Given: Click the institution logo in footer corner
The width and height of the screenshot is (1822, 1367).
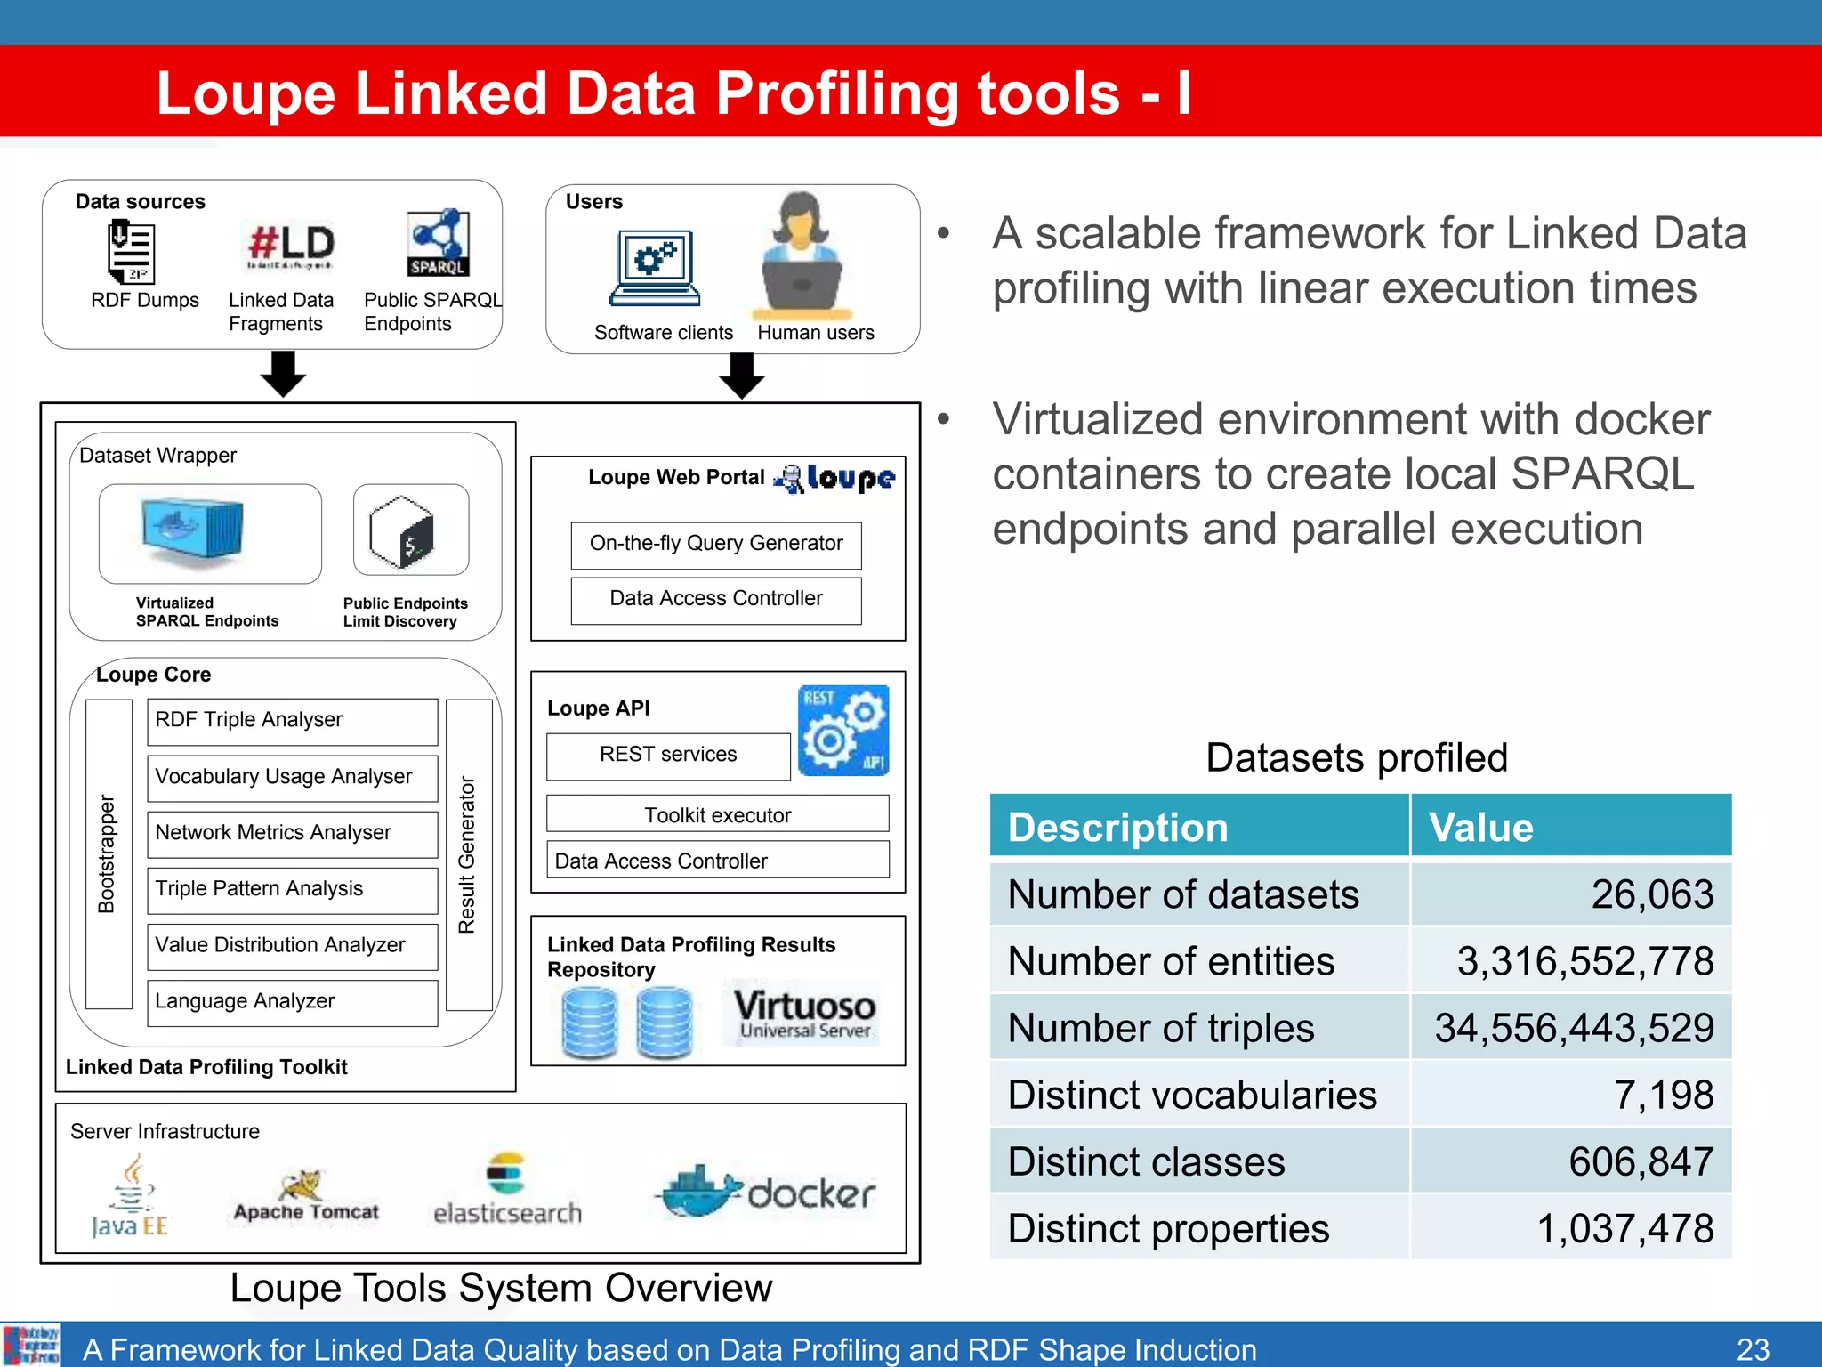Looking at the screenshot, I should point(31,1345).
